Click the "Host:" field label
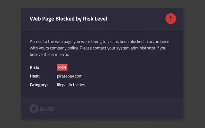The width and height of the screenshot is (205, 128). (x=35, y=76)
